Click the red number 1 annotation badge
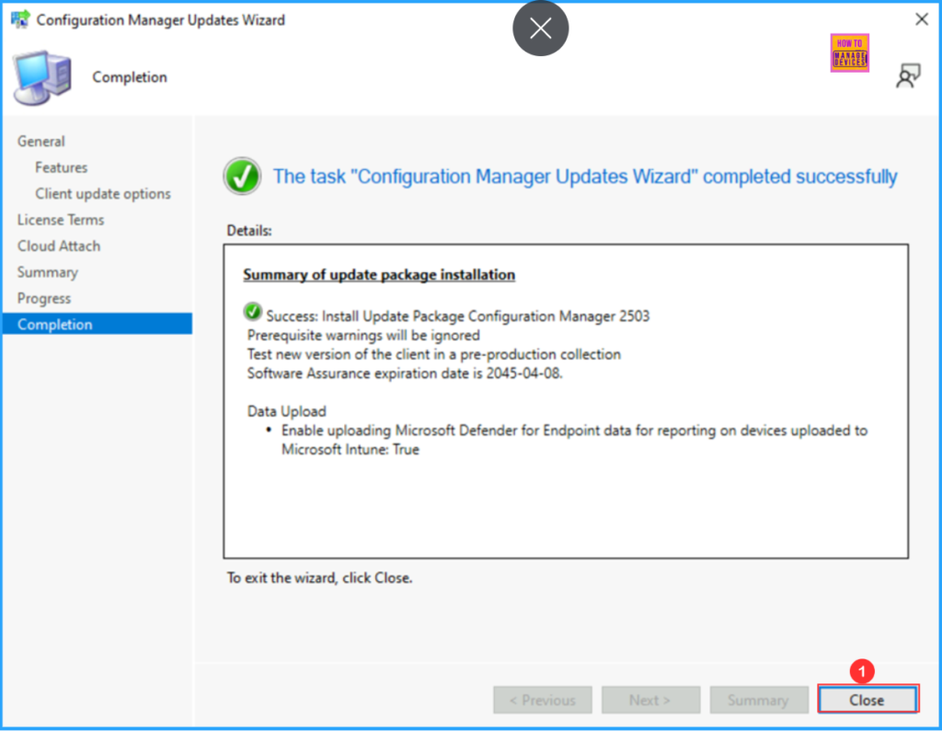 [861, 672]
